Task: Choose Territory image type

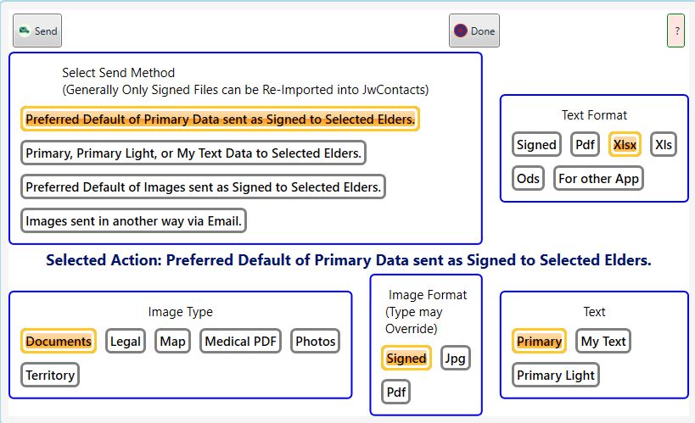Action: click(x=50, y=375)
